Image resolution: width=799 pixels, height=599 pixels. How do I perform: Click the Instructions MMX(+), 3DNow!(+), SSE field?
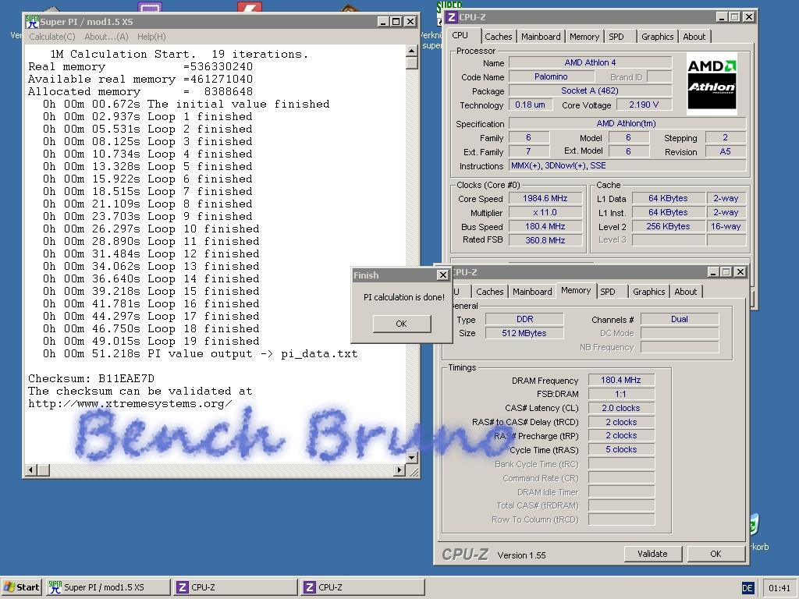pyautogui.click(x=627, y=165)
